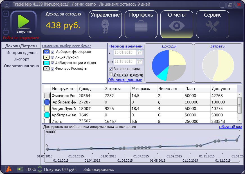Screen dimensions: 245x174
Task: Open the Отчеты eye reports section
Action: tap(177, 24)
